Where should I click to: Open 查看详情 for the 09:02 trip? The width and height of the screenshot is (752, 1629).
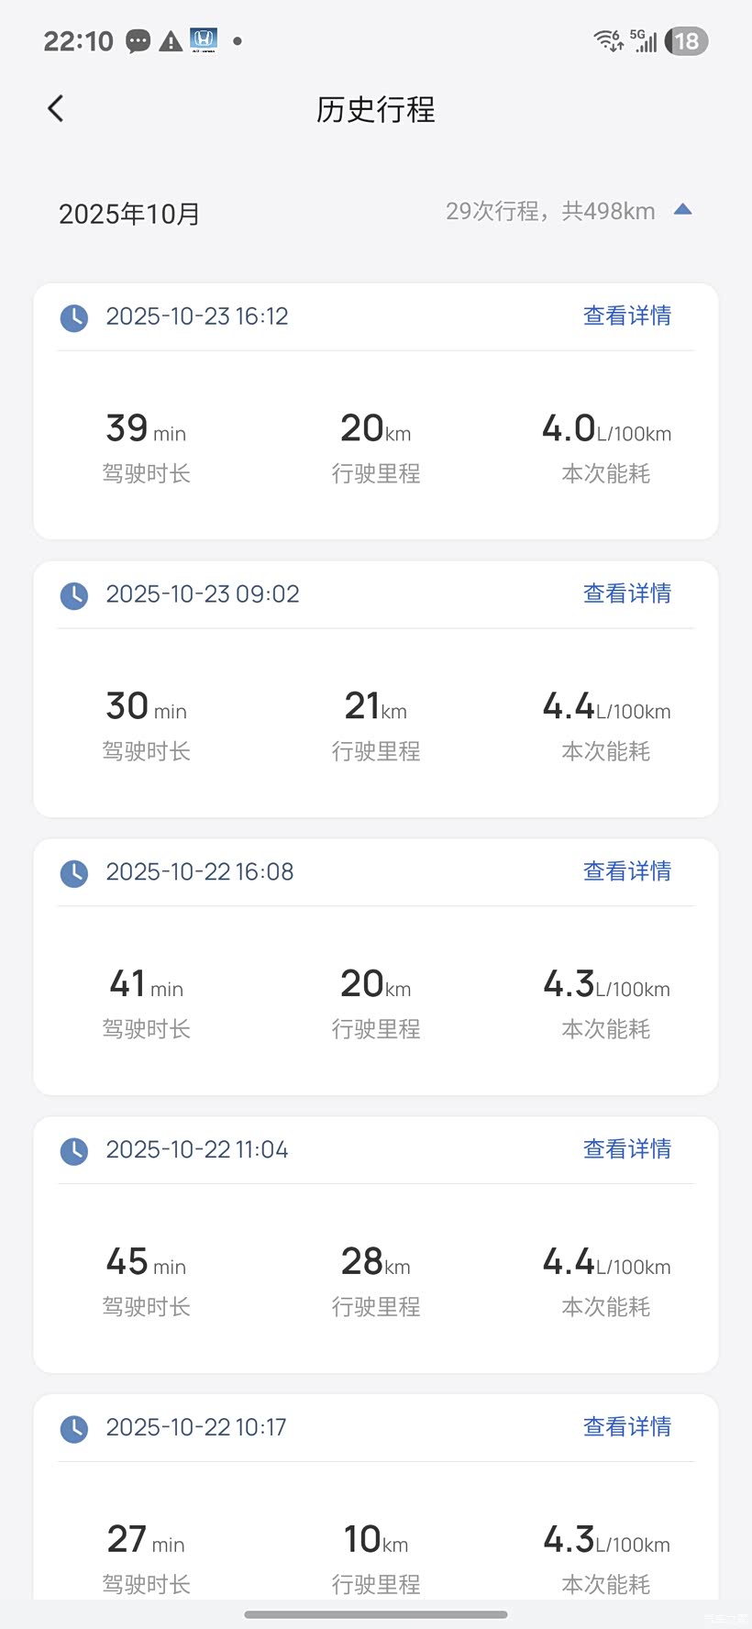[x=627, y=593]
